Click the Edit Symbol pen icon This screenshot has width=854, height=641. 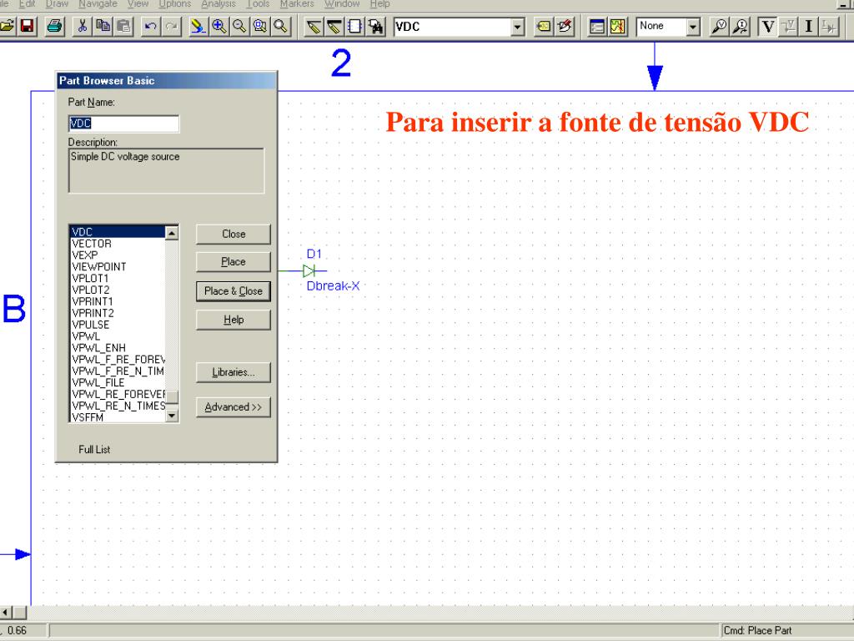565,26
